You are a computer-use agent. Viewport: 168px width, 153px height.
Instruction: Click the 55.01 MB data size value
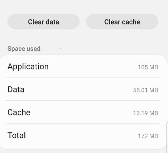click(146, 90)
